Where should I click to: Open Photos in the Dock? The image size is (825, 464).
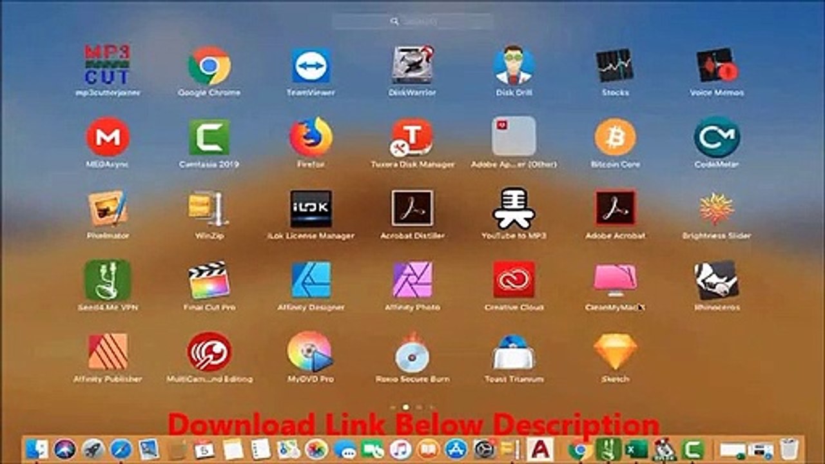[316, 449]
